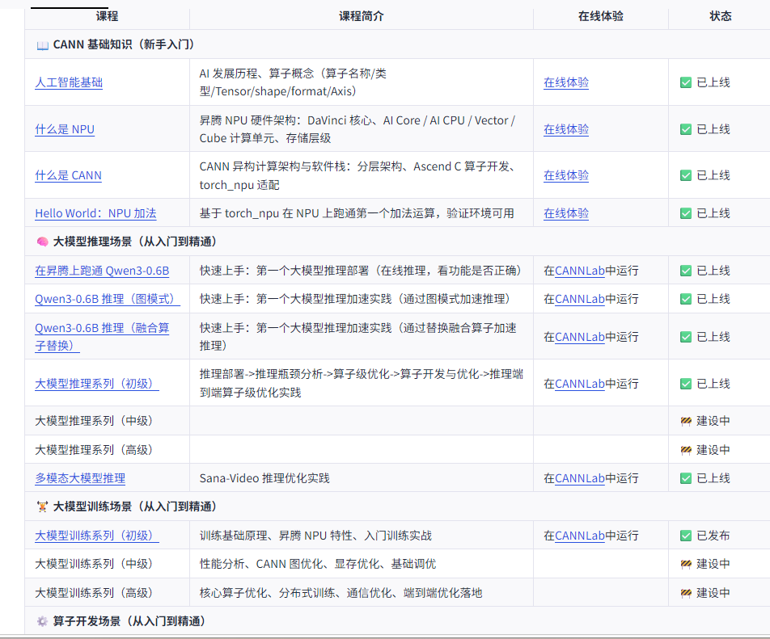Click Sana-Video 推理优化实践 description

264,478
